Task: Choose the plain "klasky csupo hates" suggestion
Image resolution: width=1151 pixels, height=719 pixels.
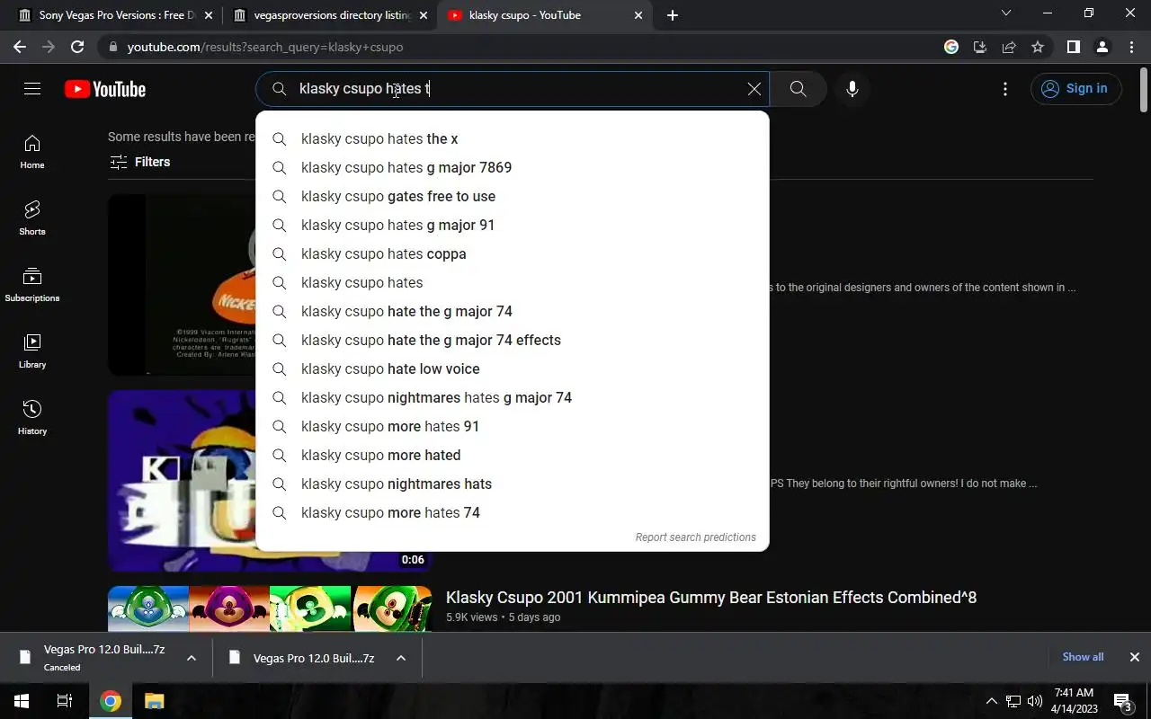Action: 513,282
